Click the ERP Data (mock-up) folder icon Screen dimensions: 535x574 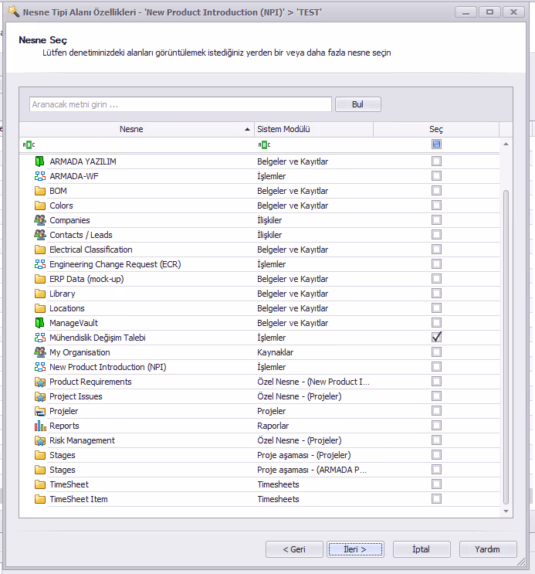[x=40, y=279]
